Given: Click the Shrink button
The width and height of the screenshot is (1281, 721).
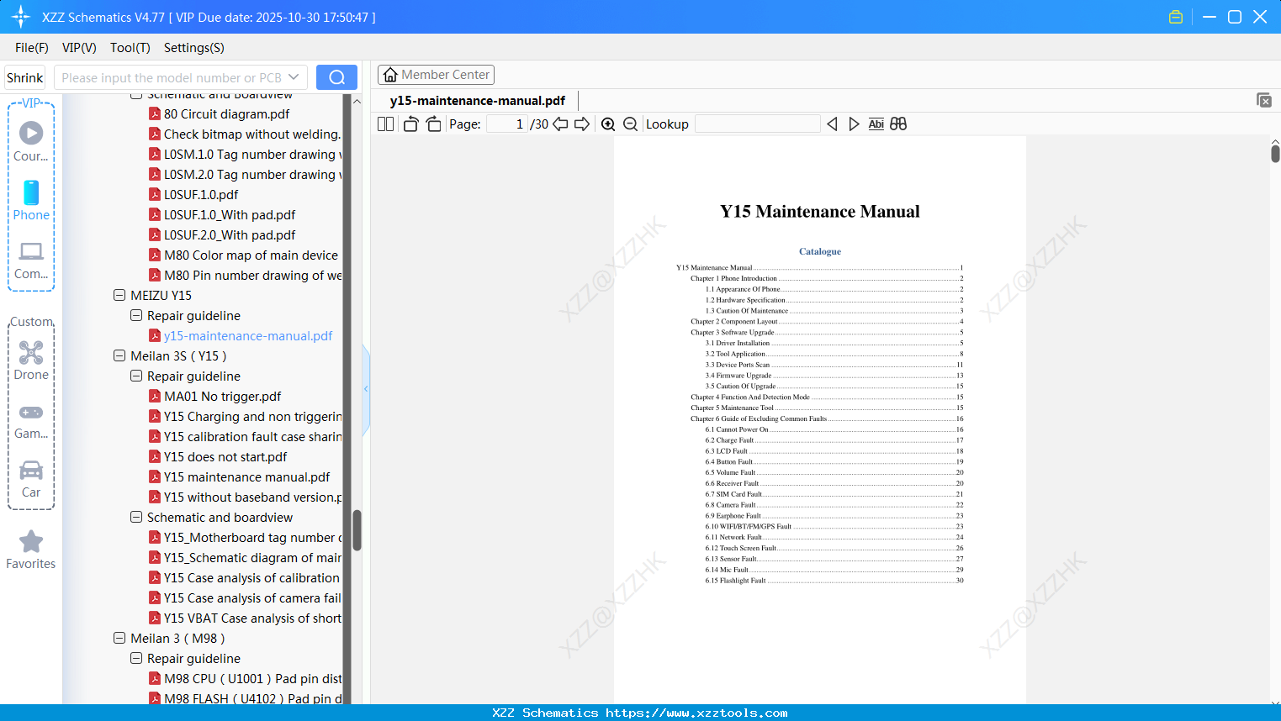Looking at the screenshot, I should coord(25,77).
